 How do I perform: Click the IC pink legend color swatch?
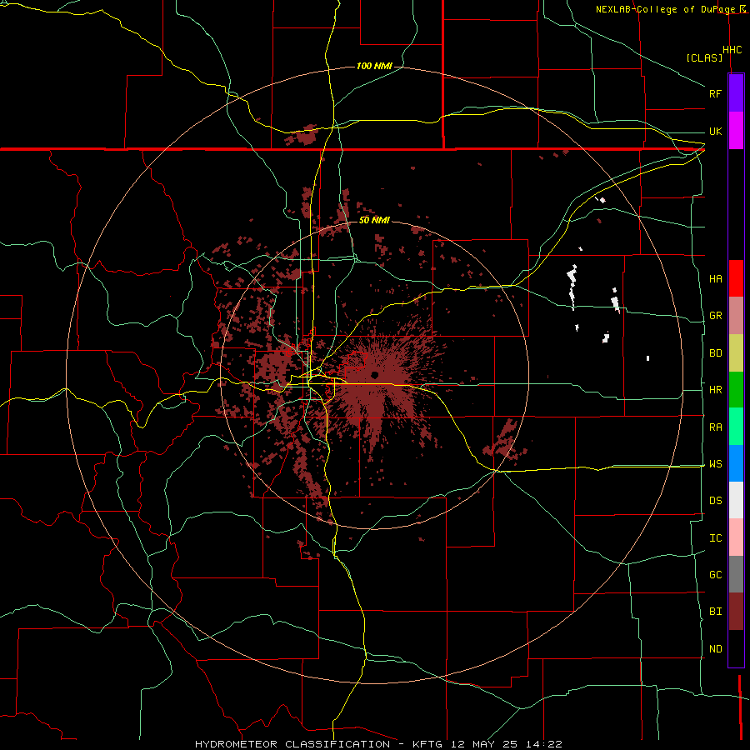[x=736, y=537]
